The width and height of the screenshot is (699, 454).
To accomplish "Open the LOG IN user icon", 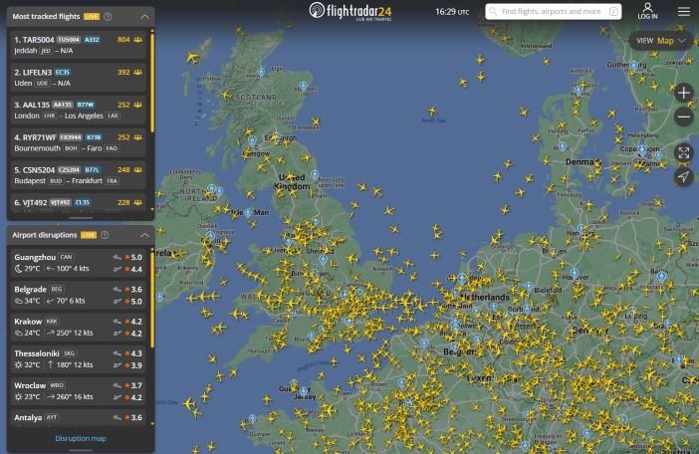I will coord(647,11).
